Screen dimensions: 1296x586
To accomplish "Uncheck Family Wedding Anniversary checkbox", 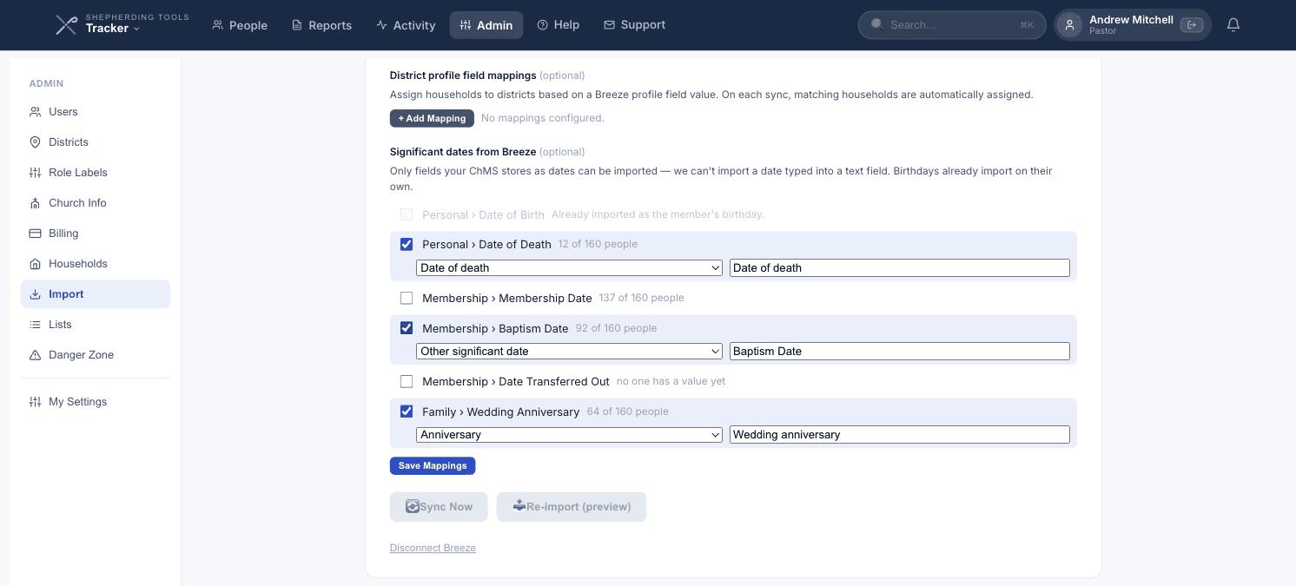I will point(407,412).
